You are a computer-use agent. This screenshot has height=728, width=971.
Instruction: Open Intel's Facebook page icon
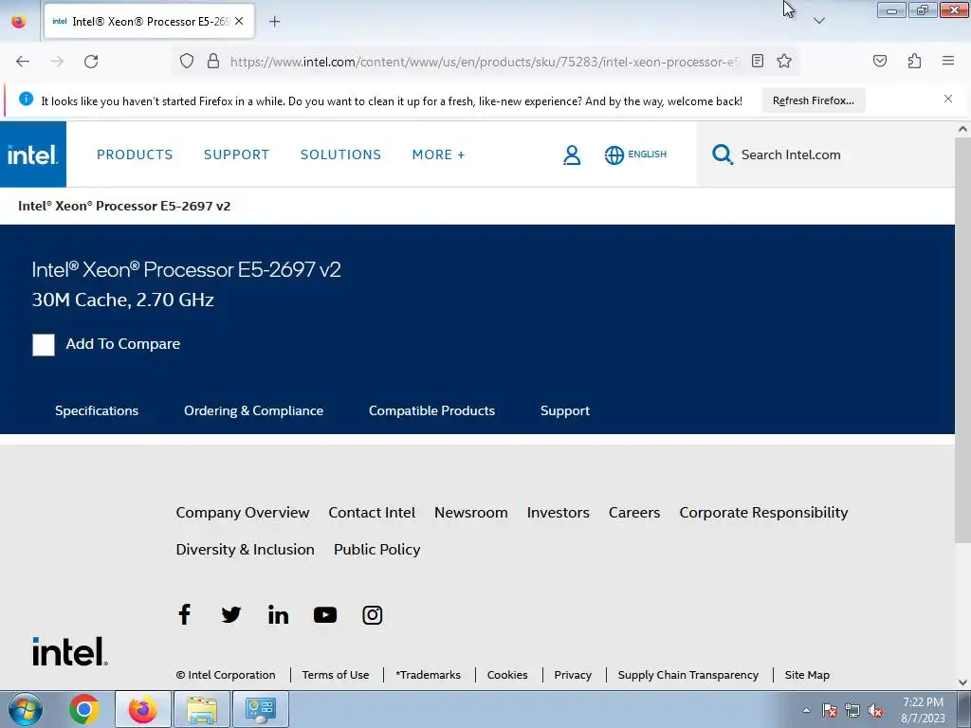pyautogui.click(x=184, y=614)
